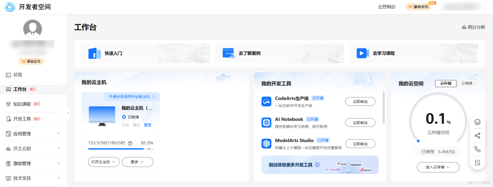Open the 去了解案例 card
This screenshot has width=493, height=187.
coord(279,53)
